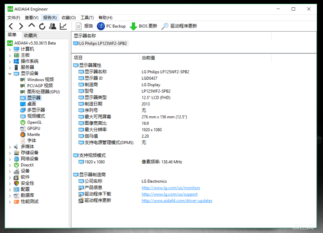Image resolution: width=323 pixels, height=233 pixels.
Task: Go forward with the right arrow toolbar icon
Action: 21,26
